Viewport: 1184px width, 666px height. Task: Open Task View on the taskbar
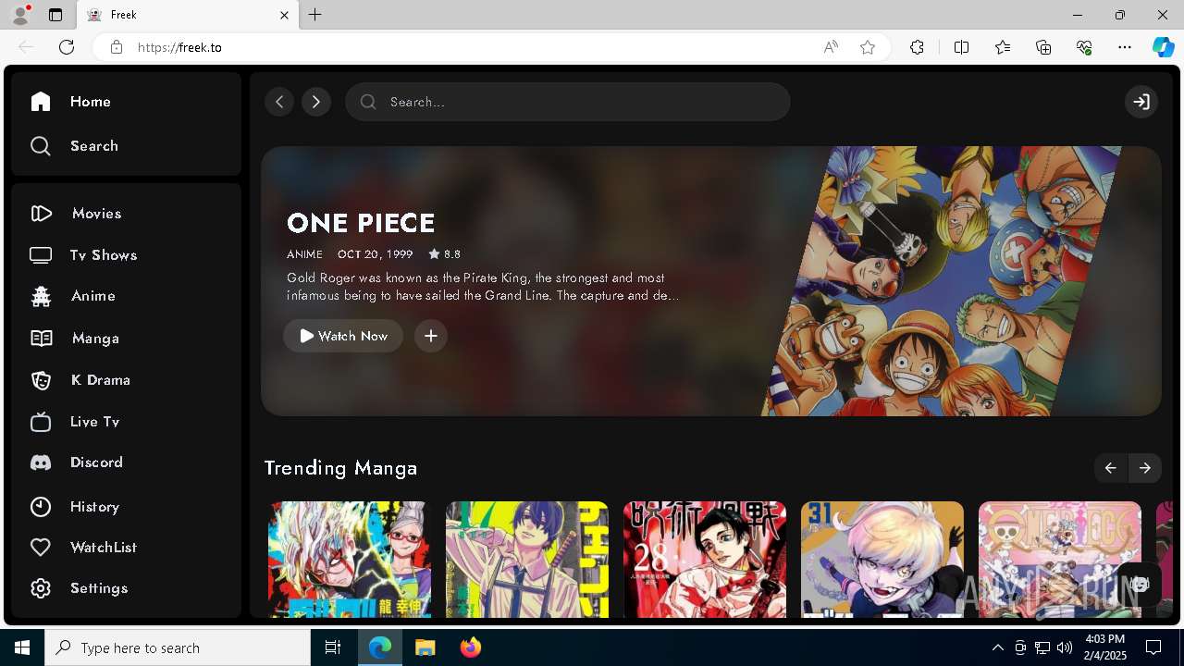click(333, 647)
